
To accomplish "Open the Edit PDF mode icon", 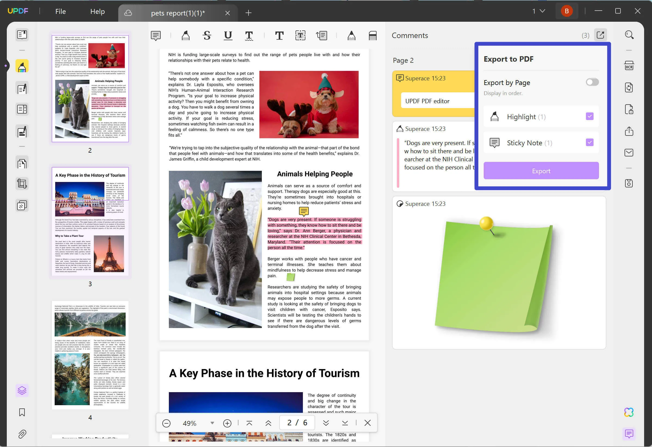I will pyautogui.click(x=22, y=89).
